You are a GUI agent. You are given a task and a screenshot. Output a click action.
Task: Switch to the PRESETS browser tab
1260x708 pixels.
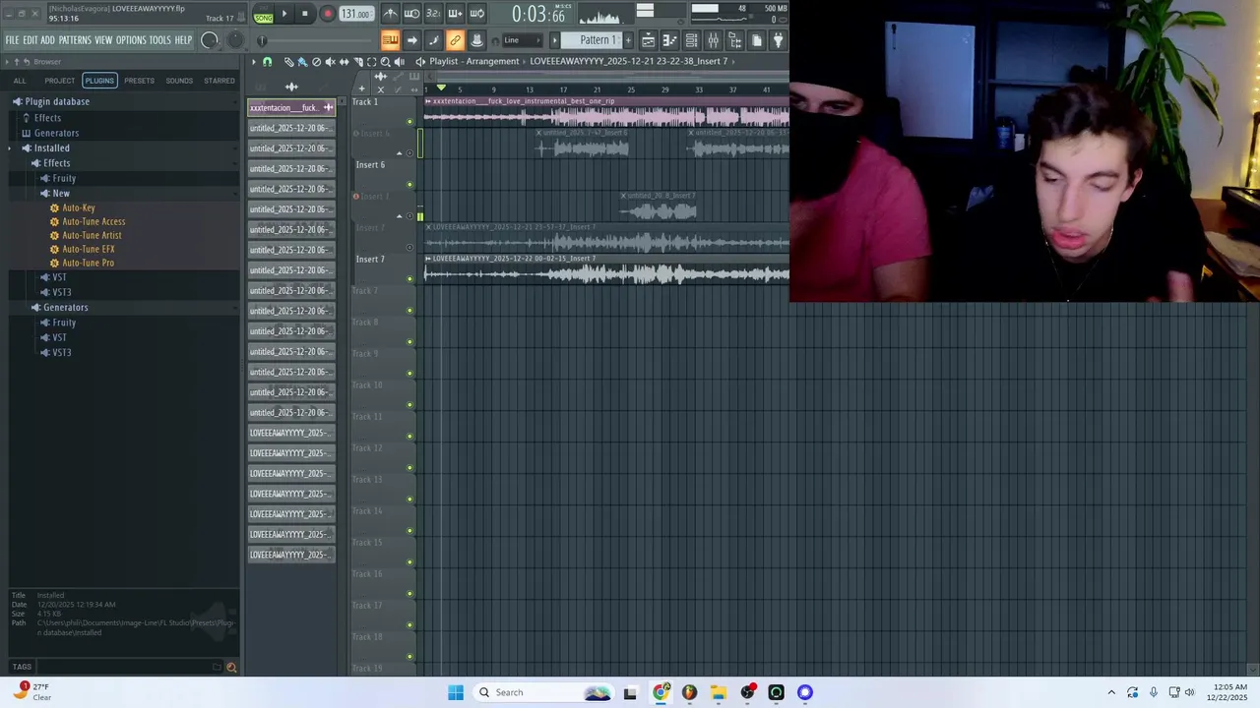click(139, 81)
